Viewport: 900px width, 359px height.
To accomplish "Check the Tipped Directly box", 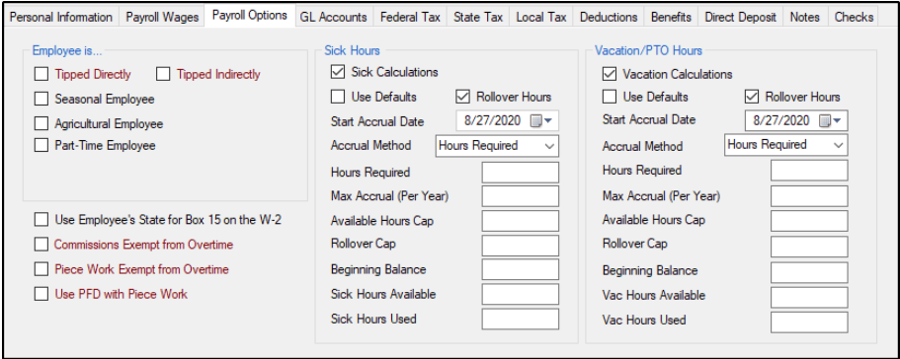I will (41, 74).
